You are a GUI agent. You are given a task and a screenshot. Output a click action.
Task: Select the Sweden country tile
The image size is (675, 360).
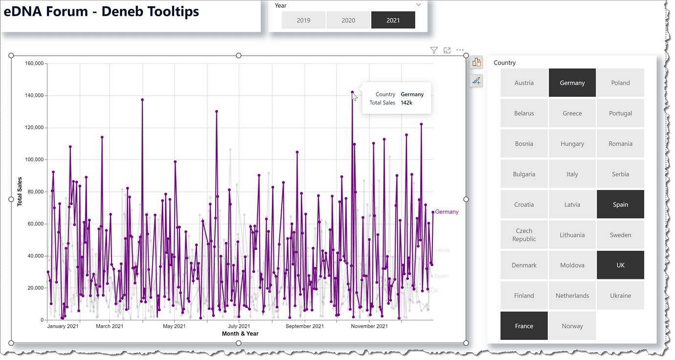pyautogui.click(x=620, y=234)
